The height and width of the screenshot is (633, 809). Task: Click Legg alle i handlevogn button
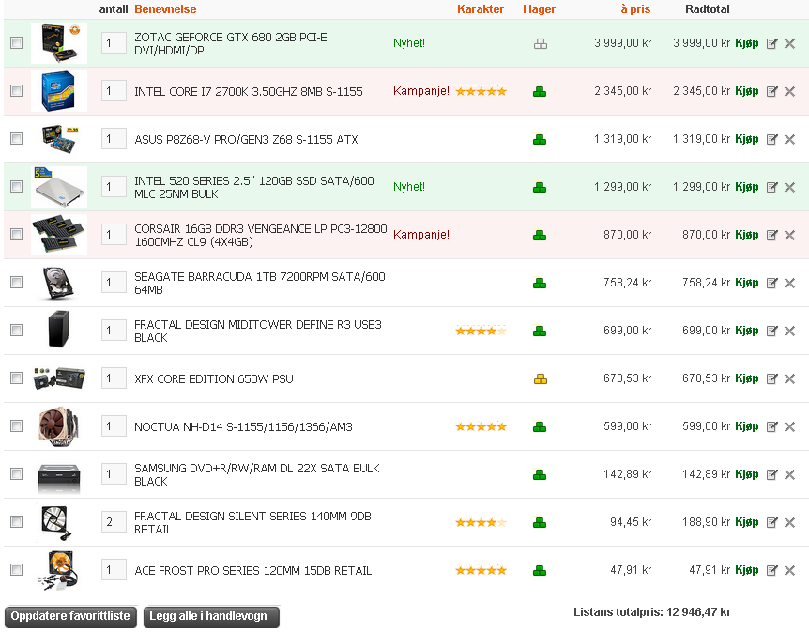point(211,617)
